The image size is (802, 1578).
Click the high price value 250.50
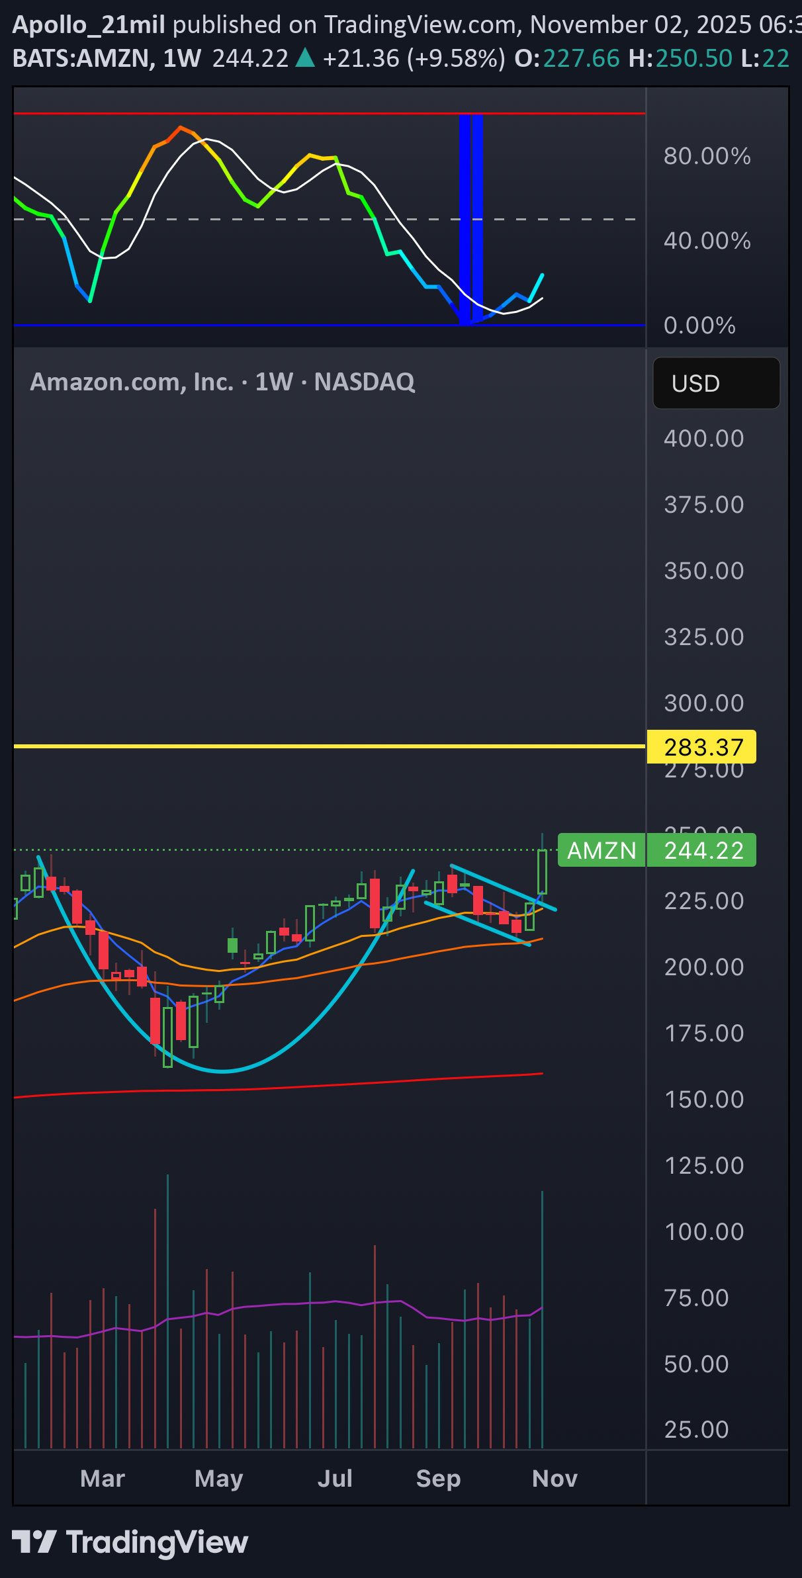[694, 58]
